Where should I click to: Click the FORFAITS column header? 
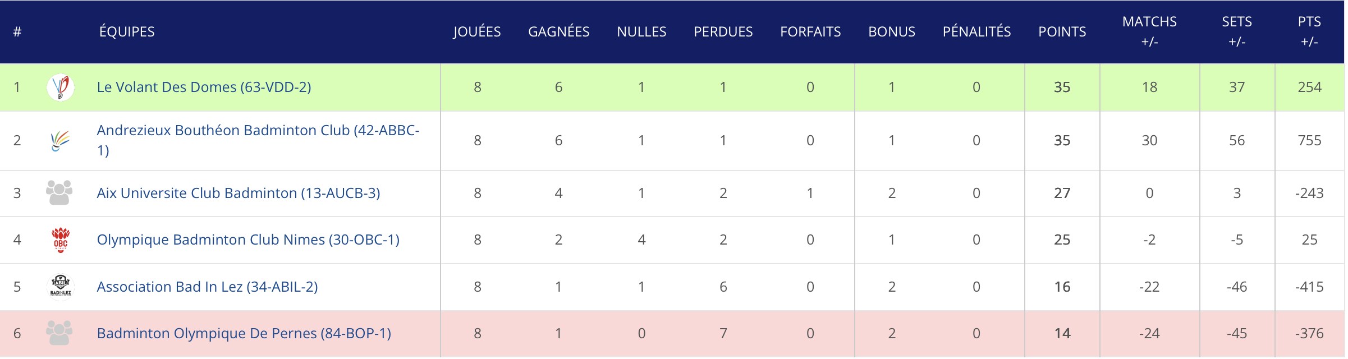tap(810, 32)
